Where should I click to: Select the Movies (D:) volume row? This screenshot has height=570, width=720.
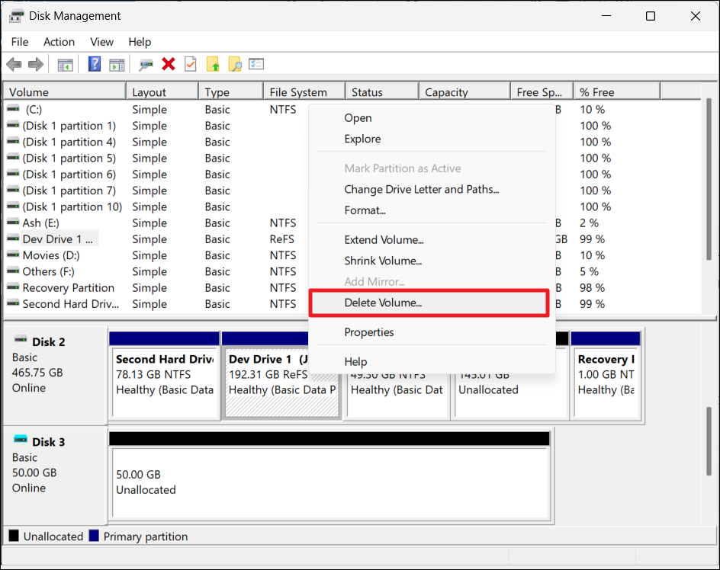coord(50,255)
